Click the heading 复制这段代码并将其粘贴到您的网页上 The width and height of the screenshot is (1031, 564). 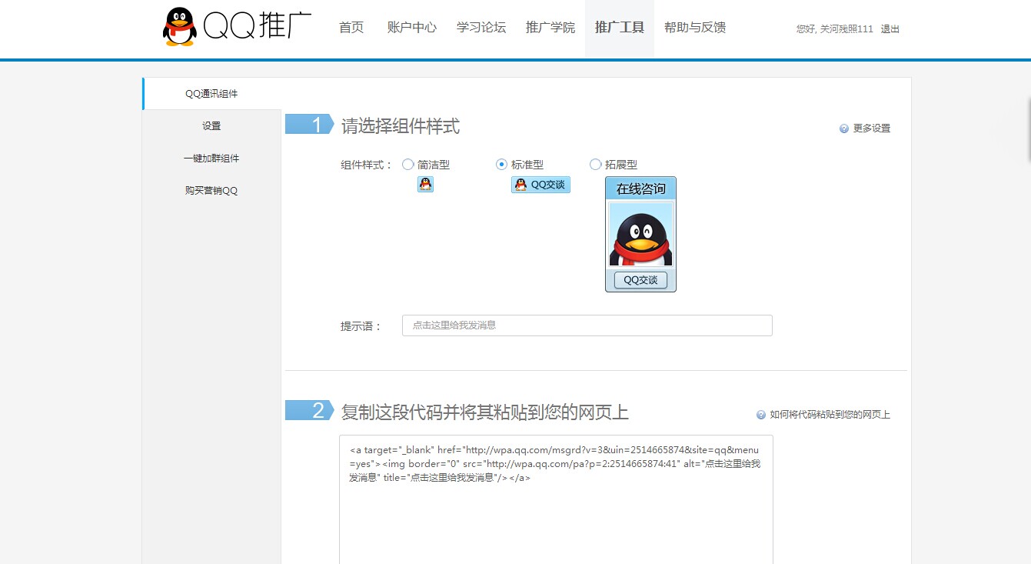pos(485,412)
